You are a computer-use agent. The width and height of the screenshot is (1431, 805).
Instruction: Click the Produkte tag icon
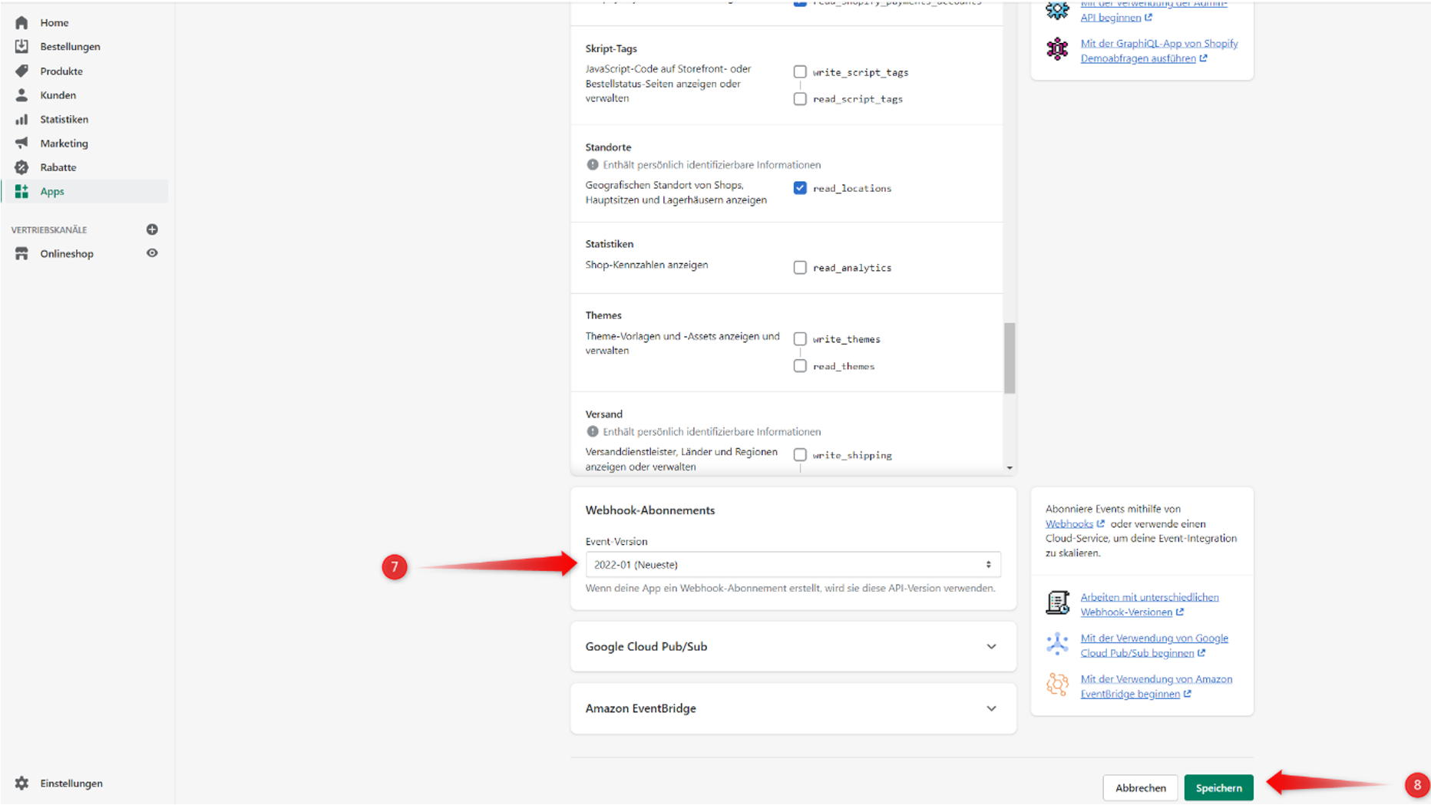coord(21,71)
